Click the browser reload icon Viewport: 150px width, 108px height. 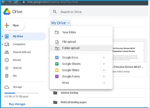pyautogui.click(x=16, y=2)
